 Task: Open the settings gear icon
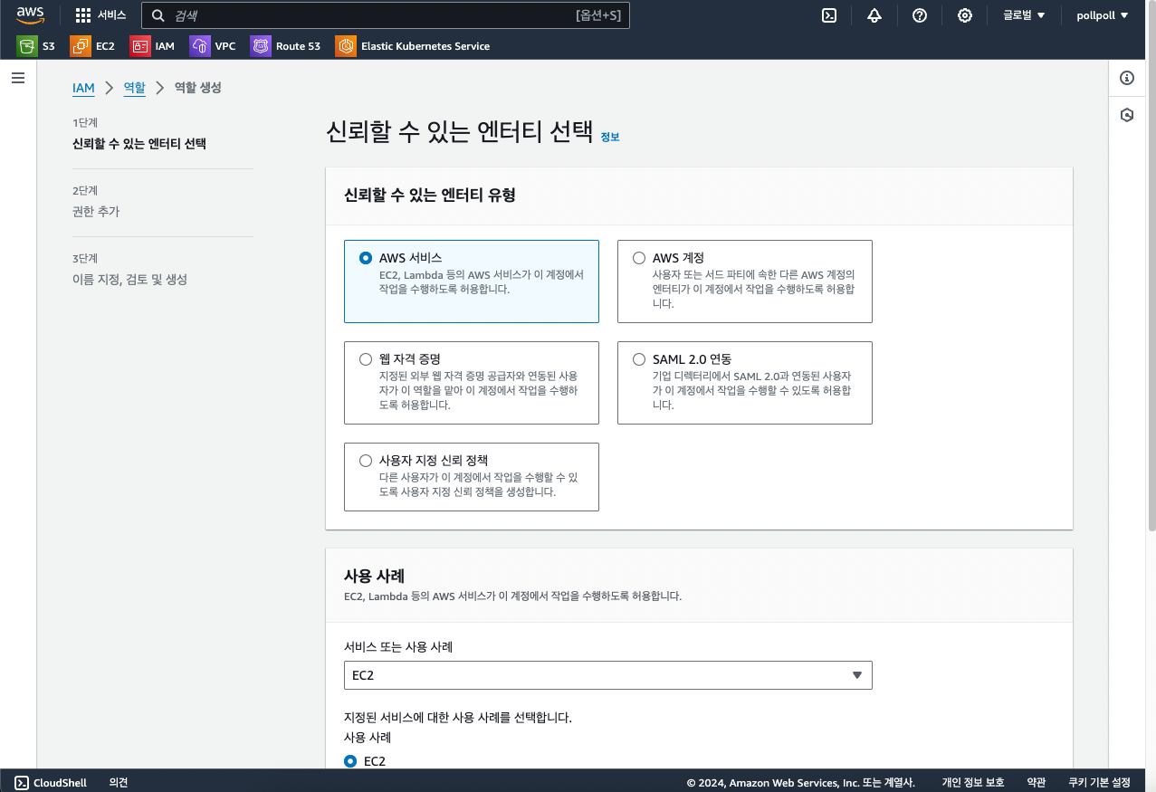[x=965, y=15]
